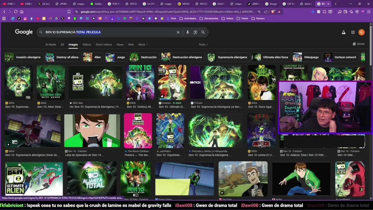Screen dimensions: 373x210
Task: Open the music note playlist icon
Action: [339, 12]
